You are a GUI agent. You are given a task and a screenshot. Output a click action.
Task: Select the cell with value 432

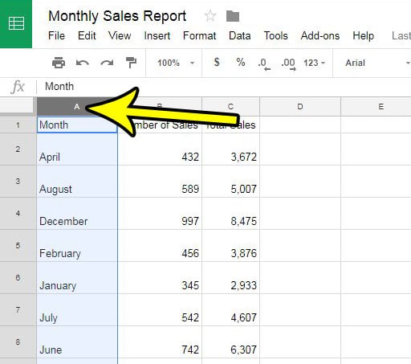160,149
